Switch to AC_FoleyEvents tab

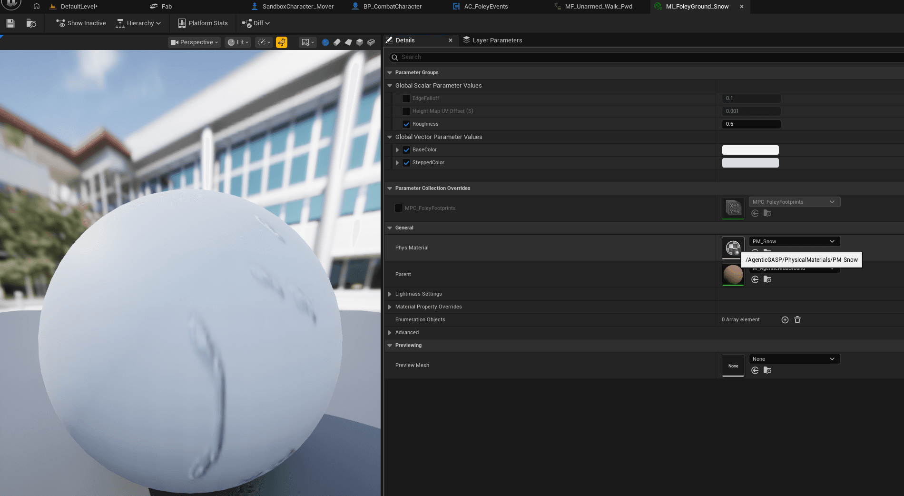(480, 7)
